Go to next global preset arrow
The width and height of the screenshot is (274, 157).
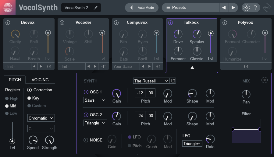(x=233, y=8)
